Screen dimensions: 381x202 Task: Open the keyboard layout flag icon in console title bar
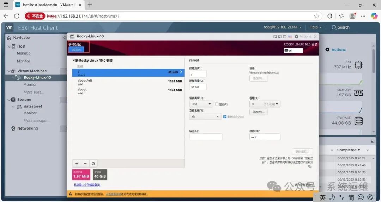click(x=290, y=37)
